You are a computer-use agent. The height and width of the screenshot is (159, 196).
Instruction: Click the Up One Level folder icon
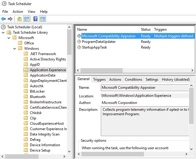pos(19,19)
